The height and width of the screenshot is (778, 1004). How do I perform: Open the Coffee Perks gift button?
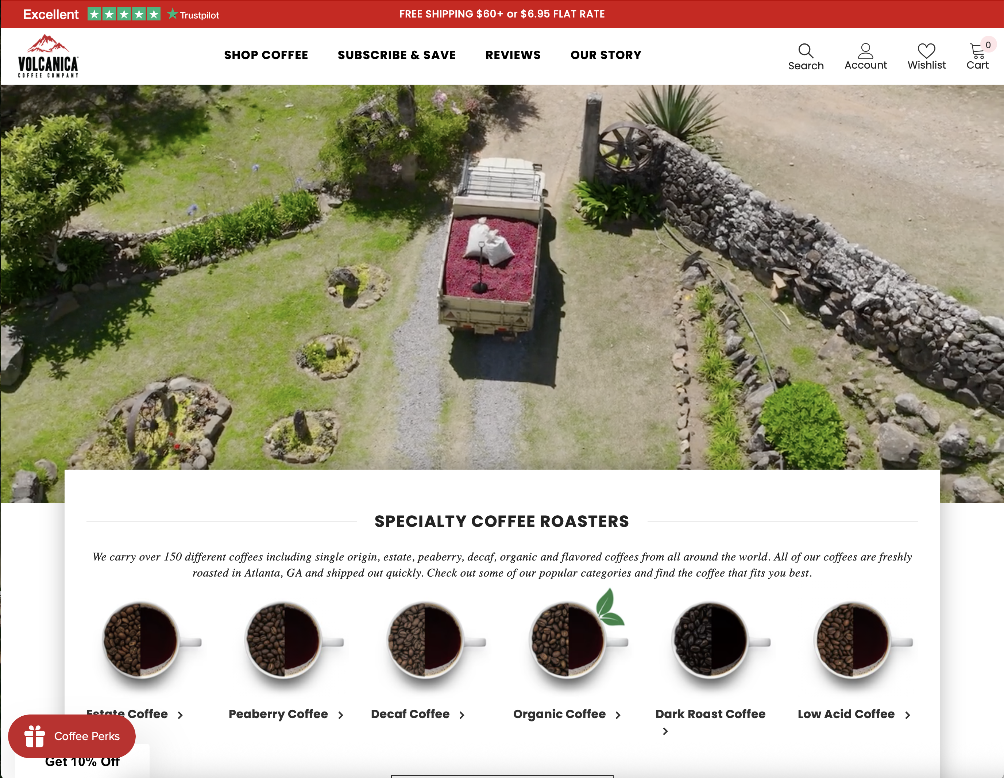click(72, 736)
